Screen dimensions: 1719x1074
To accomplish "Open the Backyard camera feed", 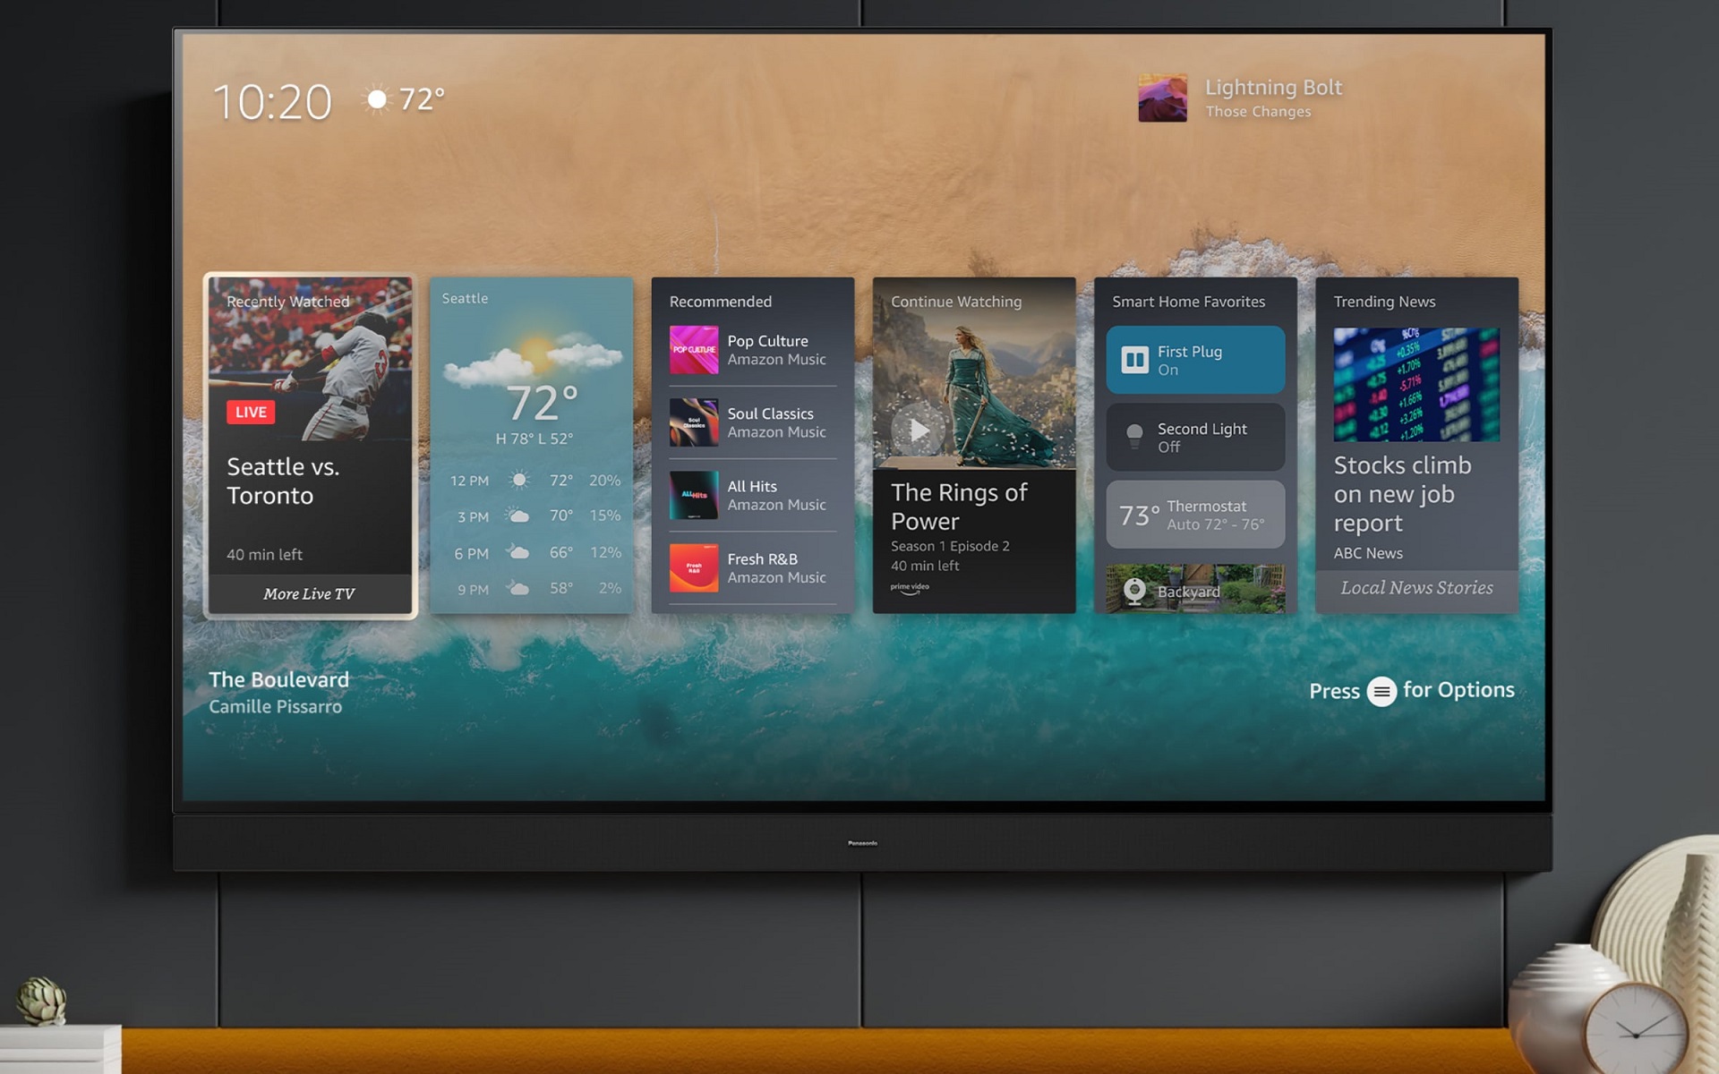I will tap(1195, 589).
